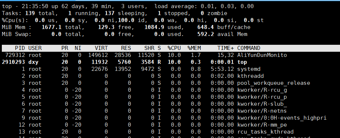Click the AliYunDunMonito TIME+ value 15,32
The image size is (340, 138).
[226, 55]
